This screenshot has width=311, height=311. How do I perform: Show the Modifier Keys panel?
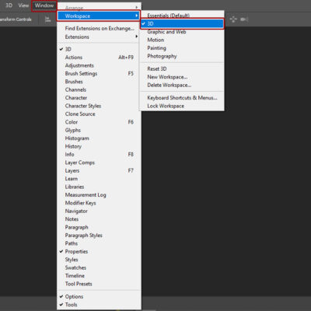tap(99, 203)
